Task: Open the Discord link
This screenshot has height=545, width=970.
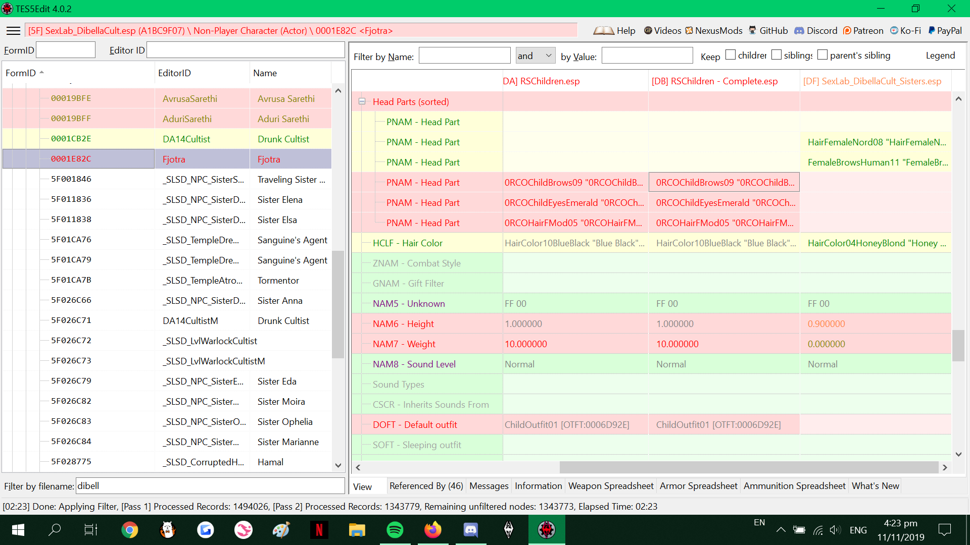Action: click(816, 31)
